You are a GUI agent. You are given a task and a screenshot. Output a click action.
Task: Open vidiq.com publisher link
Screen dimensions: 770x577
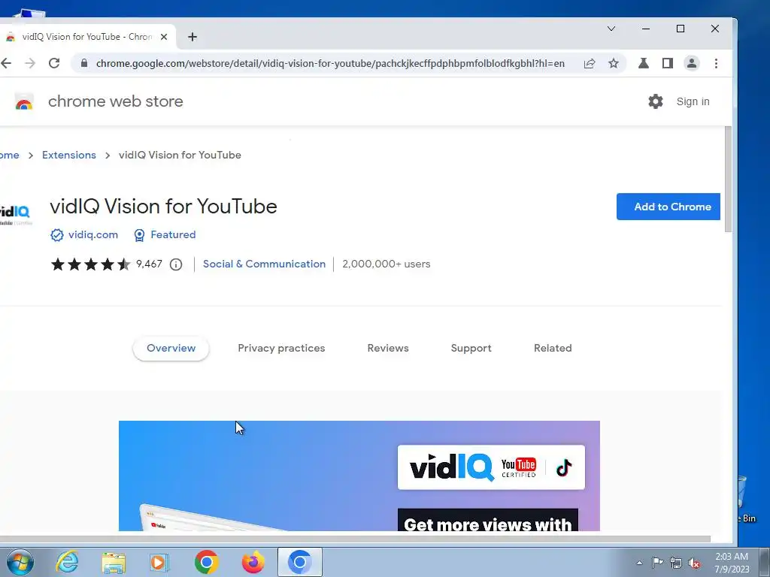point(93,234)
